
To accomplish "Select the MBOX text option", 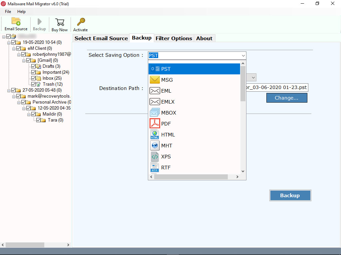I will [169, 113].
